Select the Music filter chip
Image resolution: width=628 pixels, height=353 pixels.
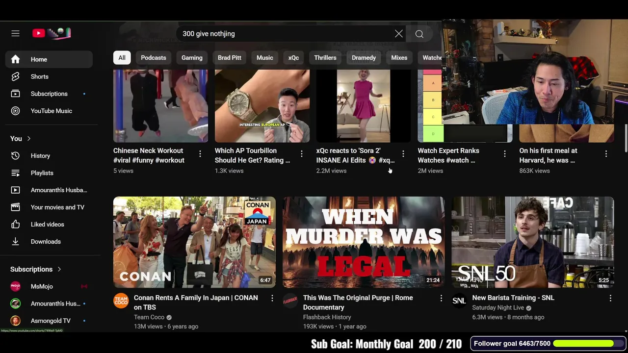coord(265,58)
